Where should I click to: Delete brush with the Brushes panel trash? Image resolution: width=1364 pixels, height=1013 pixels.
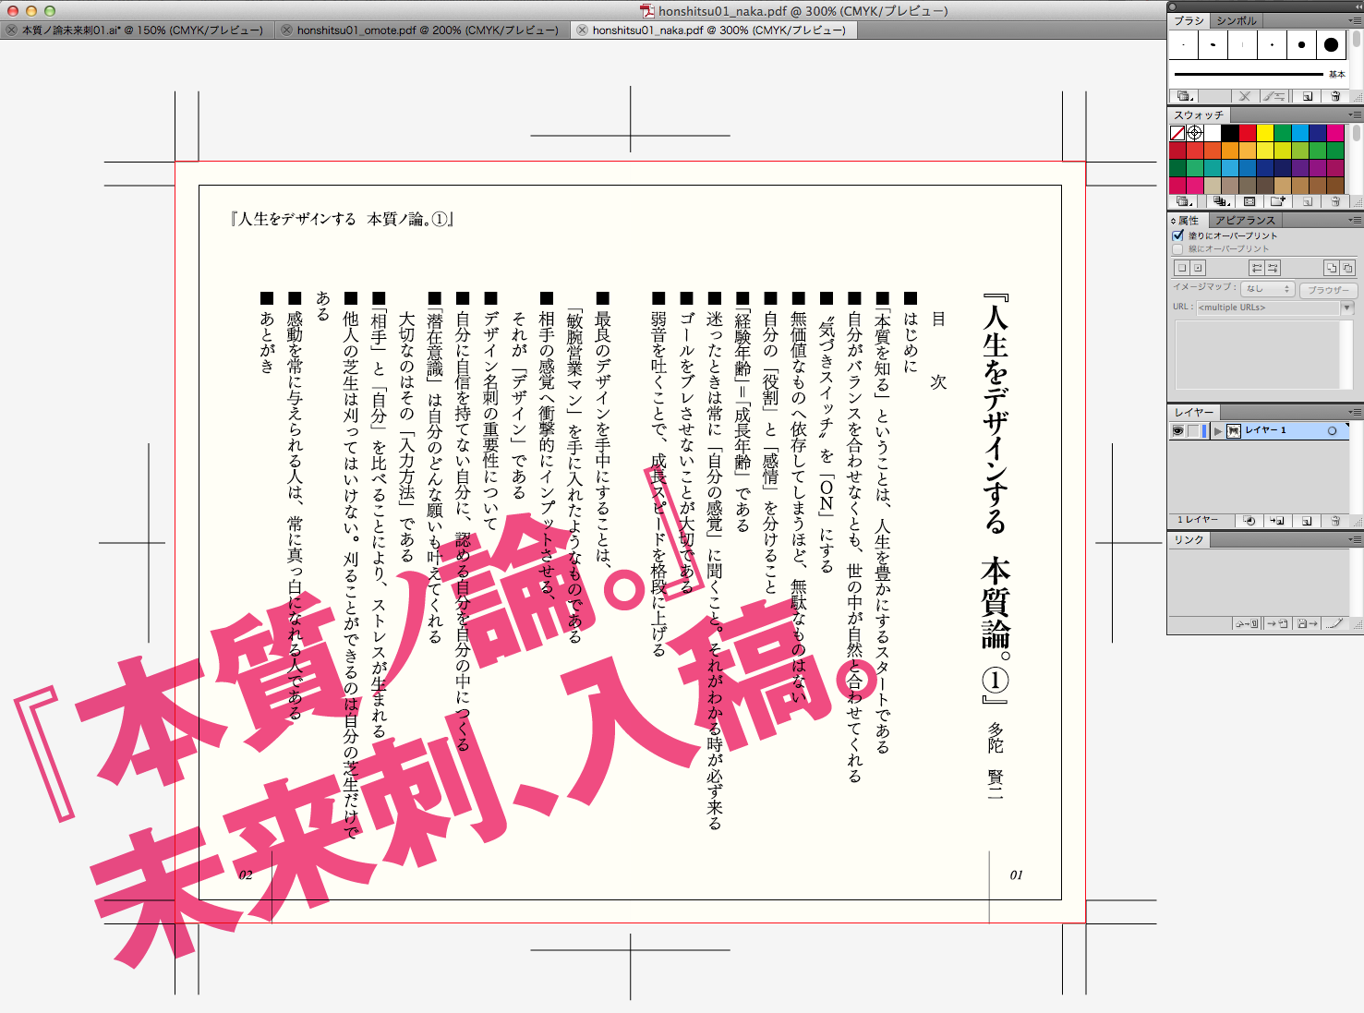1335,96
